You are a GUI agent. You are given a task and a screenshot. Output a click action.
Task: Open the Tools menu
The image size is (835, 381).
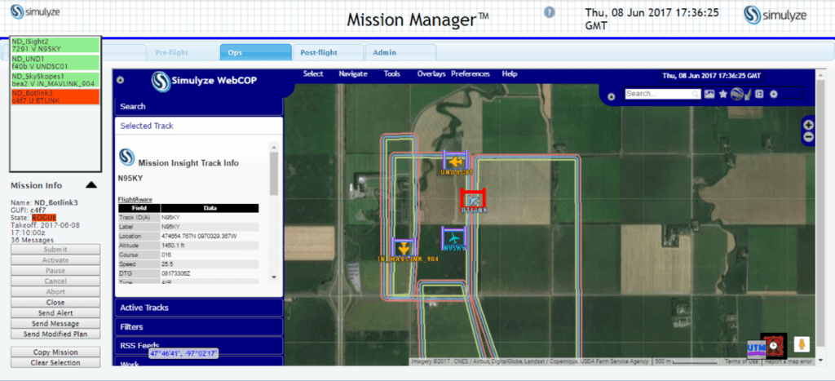point(392,74)
